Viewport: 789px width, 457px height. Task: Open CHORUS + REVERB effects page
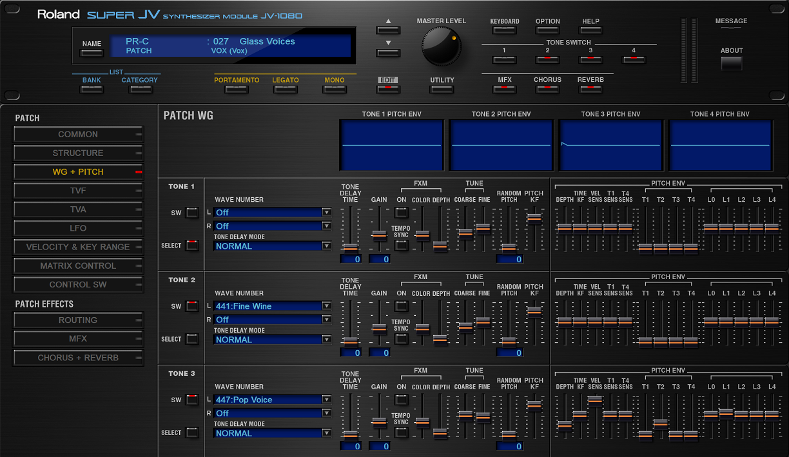[78, 358]
